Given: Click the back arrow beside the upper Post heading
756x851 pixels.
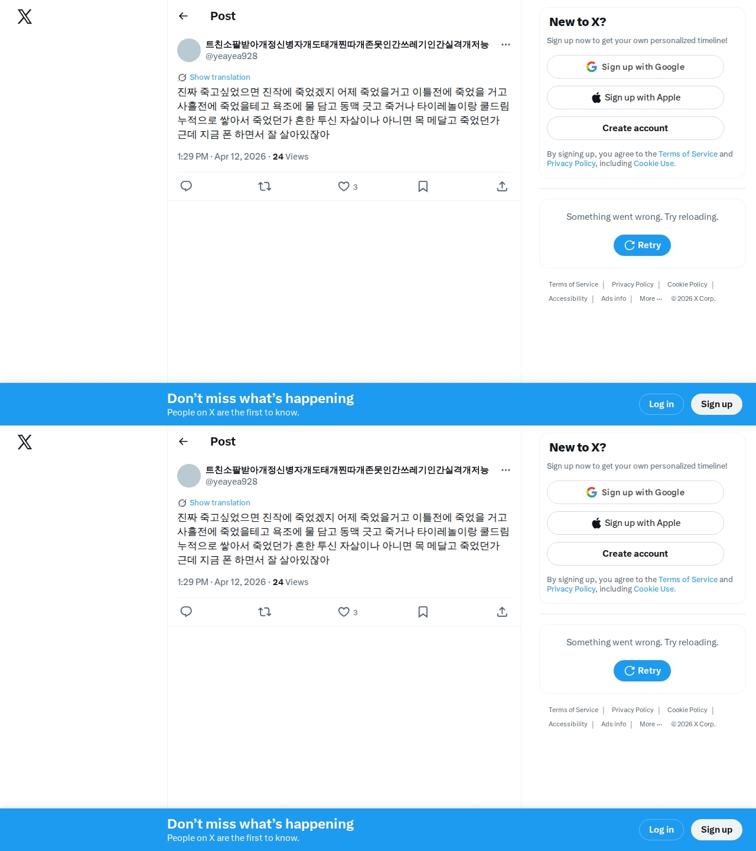Looking at the screenshot, I should click(x=183, y=16).
